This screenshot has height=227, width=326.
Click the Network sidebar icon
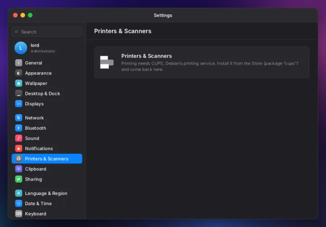(19, 118)
